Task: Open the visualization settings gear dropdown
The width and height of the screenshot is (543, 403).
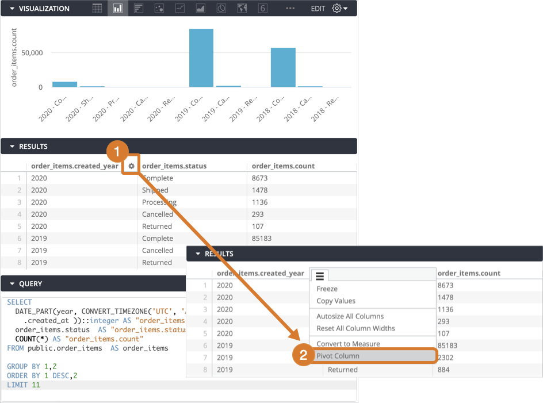Action: 339,9
